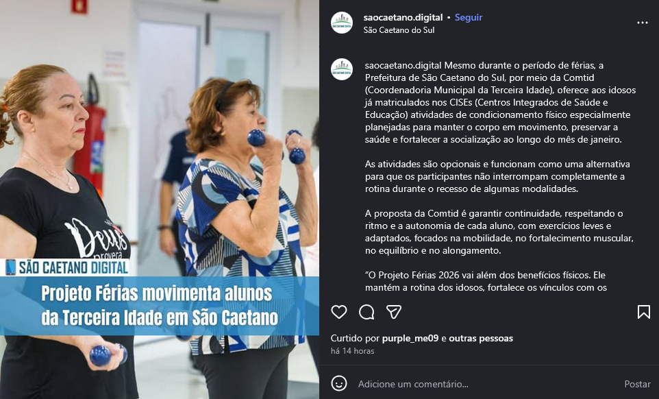Show list of outras pessoas likes
The image size is (659, 399).
click(481, 338)
